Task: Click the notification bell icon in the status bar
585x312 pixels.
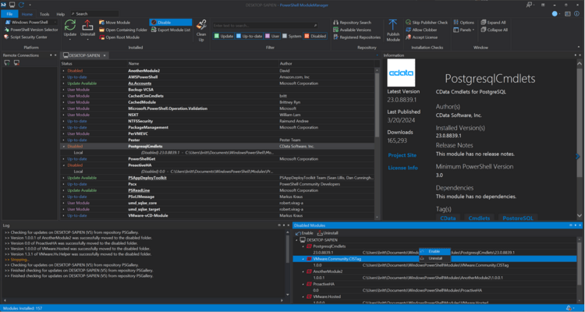Action: pos(568,308)
